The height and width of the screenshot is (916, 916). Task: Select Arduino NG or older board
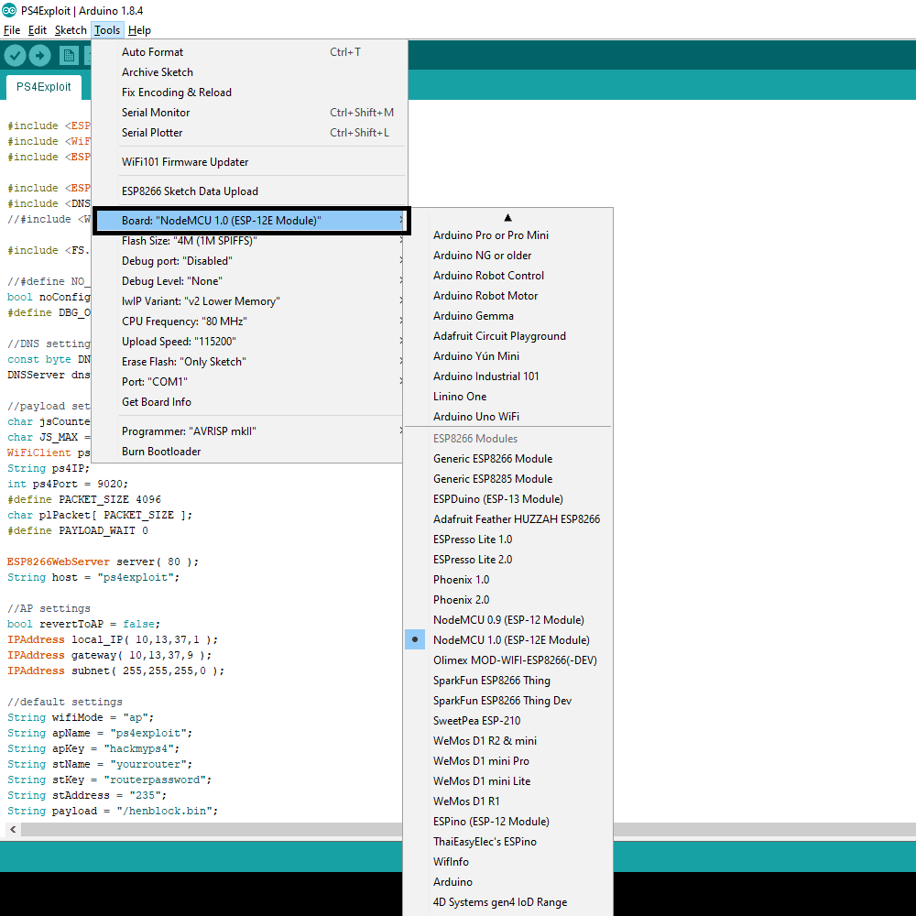coord(507,256)
